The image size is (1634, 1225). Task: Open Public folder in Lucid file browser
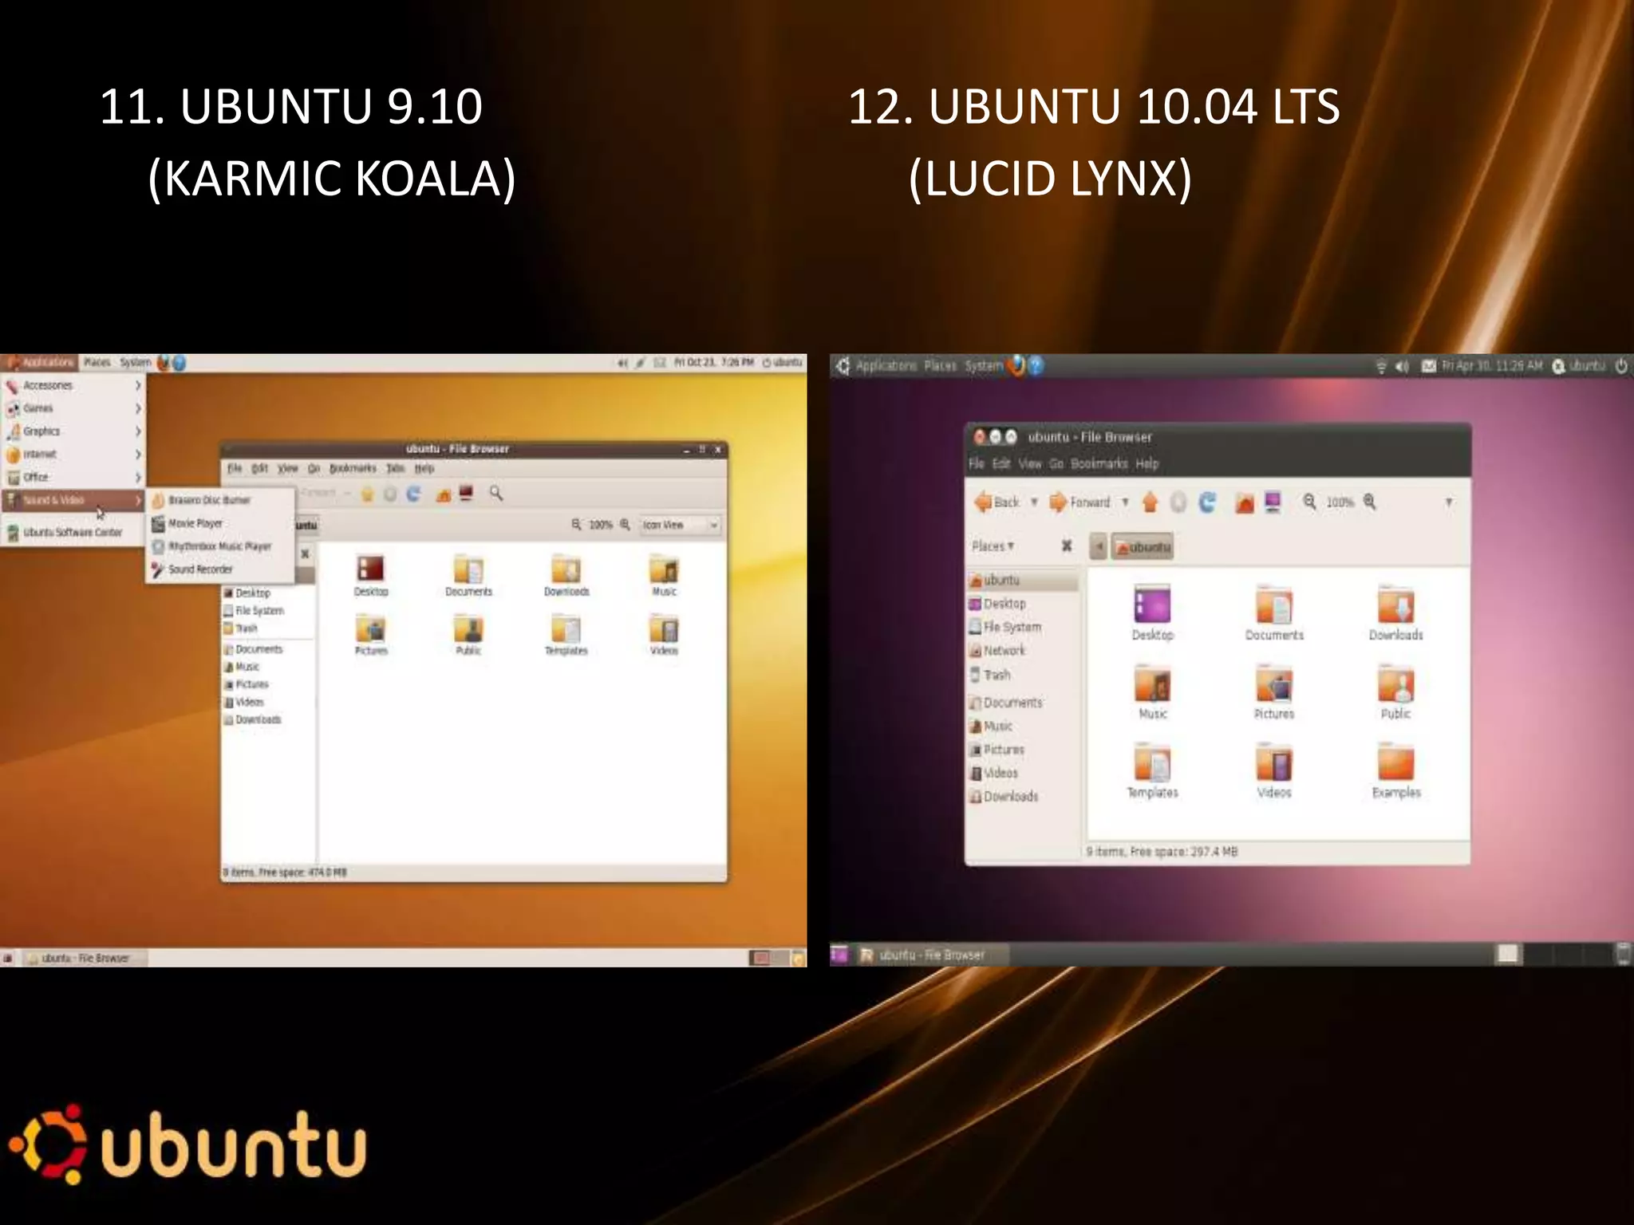1395,692
